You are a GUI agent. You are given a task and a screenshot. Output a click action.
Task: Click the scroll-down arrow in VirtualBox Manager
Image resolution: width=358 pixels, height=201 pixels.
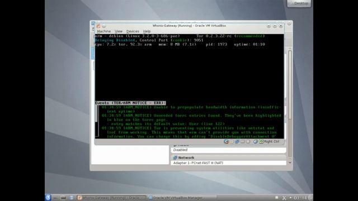pos(290,162)
